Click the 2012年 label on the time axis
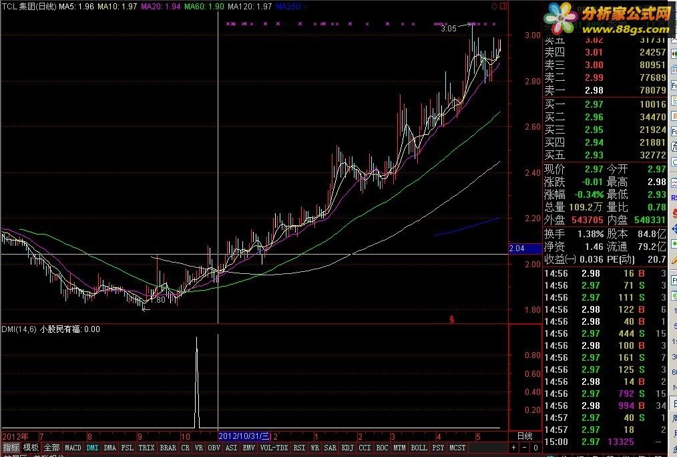This screenshot has height=457, width=677. (x=15, y=436)
